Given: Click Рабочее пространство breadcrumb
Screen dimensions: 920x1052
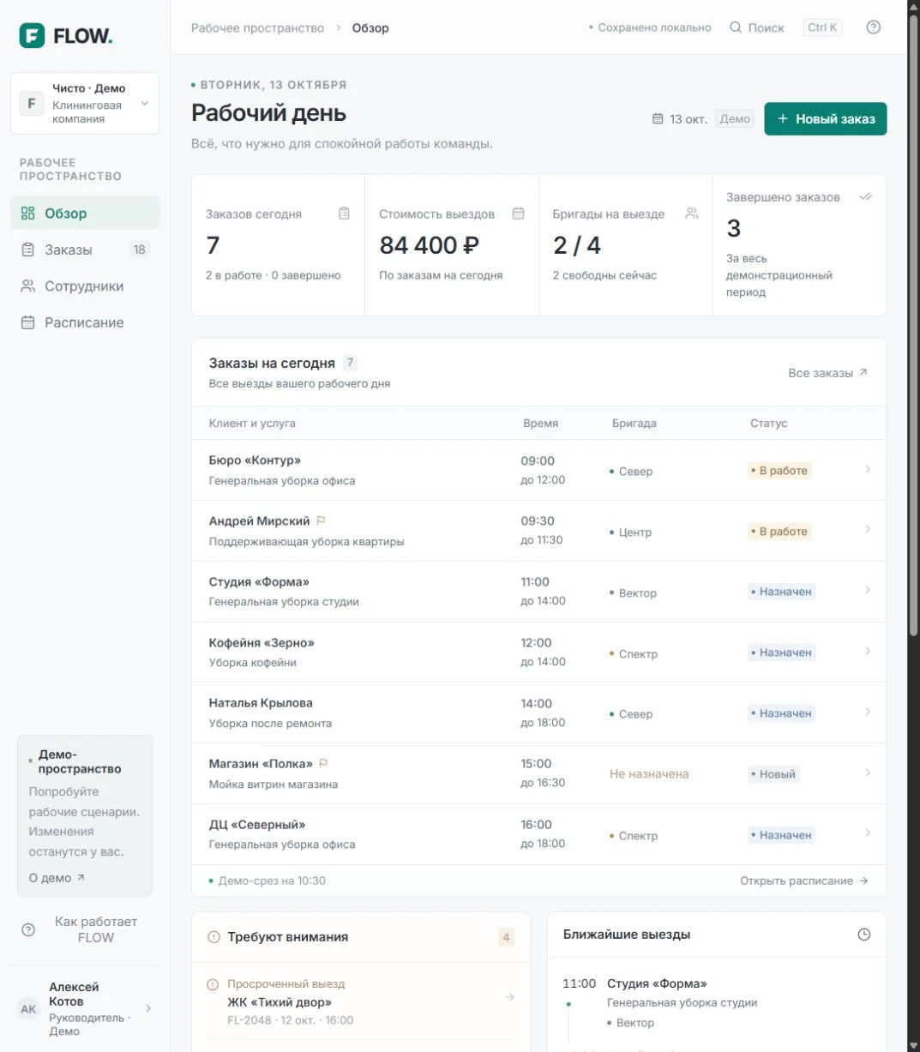Looking at the screenshot, I should (257, 28).
